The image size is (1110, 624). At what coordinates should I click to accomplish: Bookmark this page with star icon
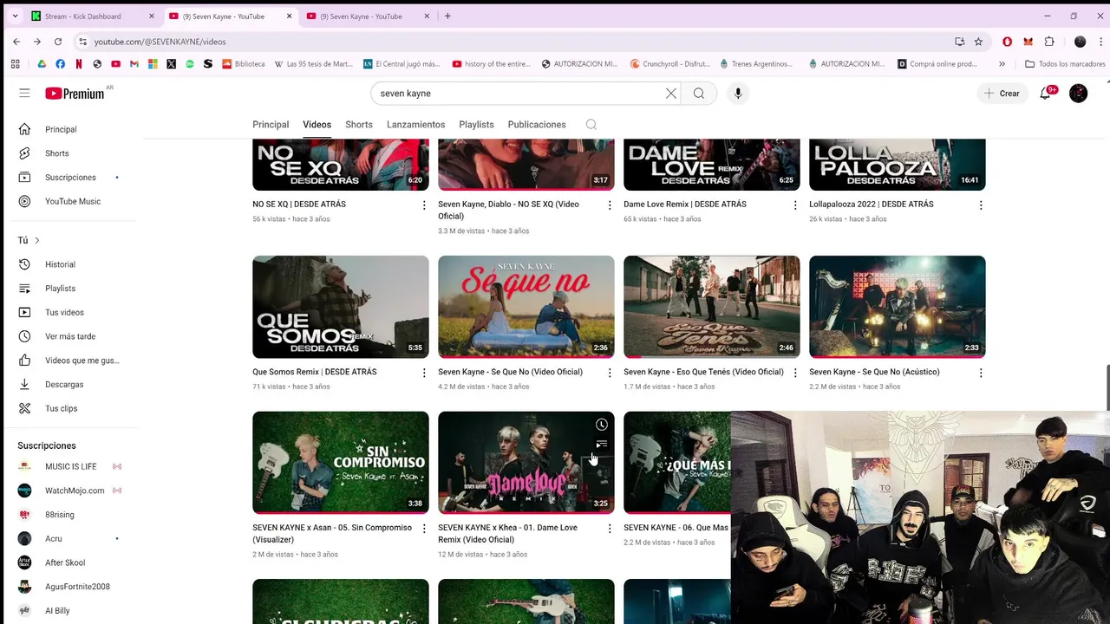coord(978,42)
